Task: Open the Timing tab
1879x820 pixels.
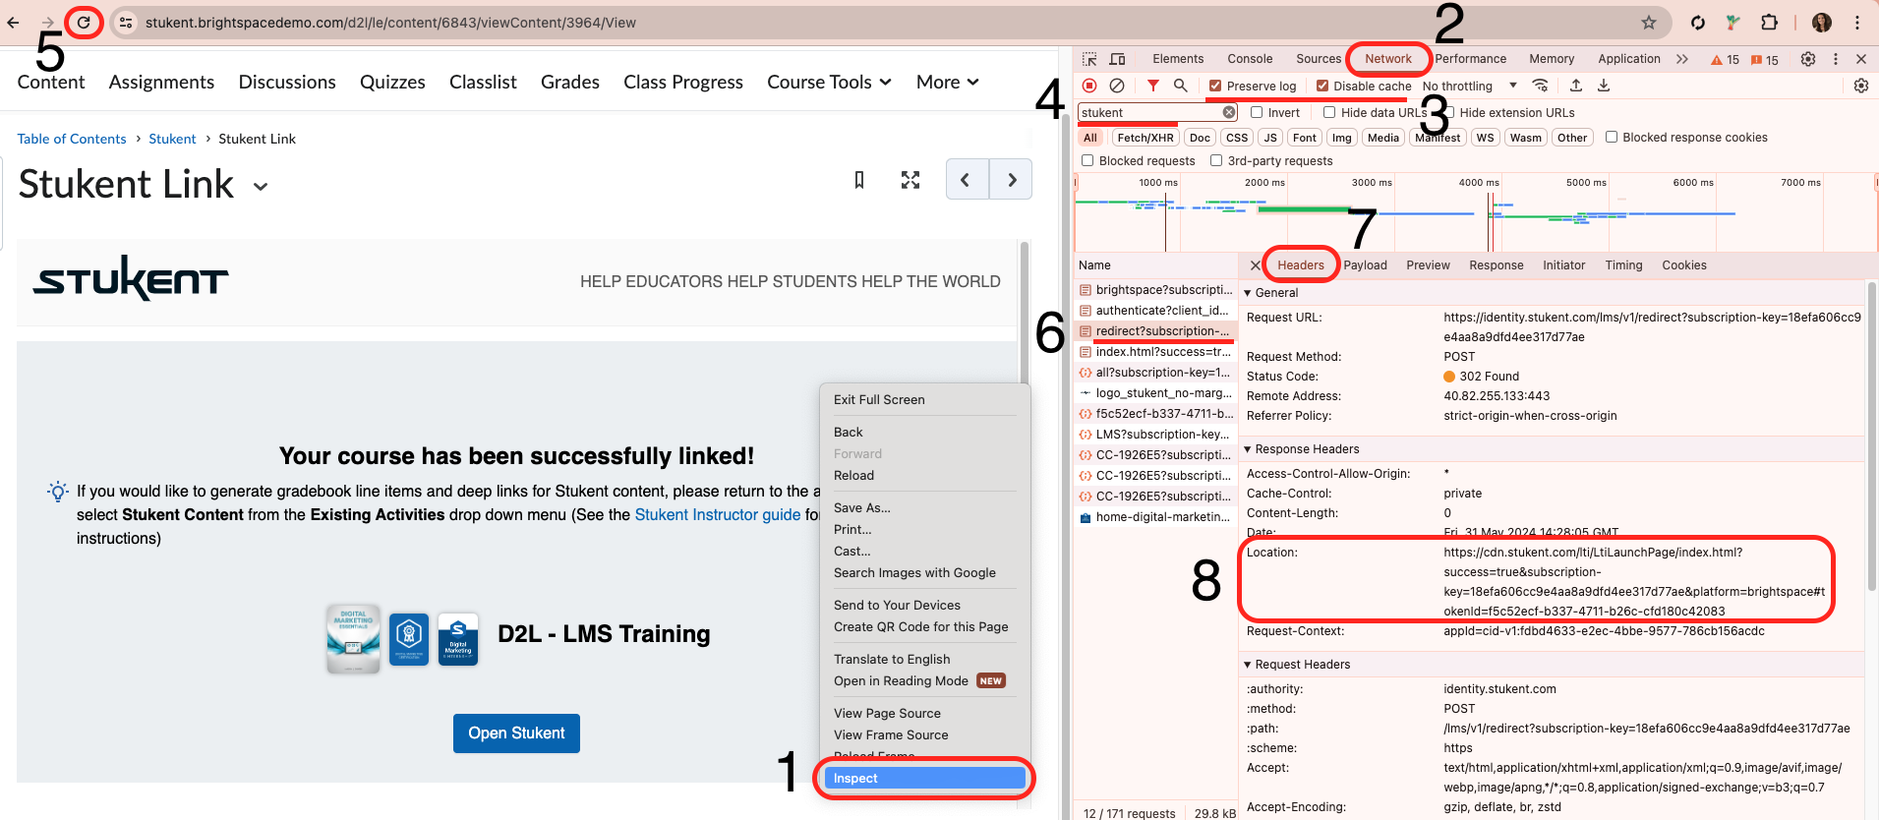Action: pyautogui.click(x=1623, y=265)
